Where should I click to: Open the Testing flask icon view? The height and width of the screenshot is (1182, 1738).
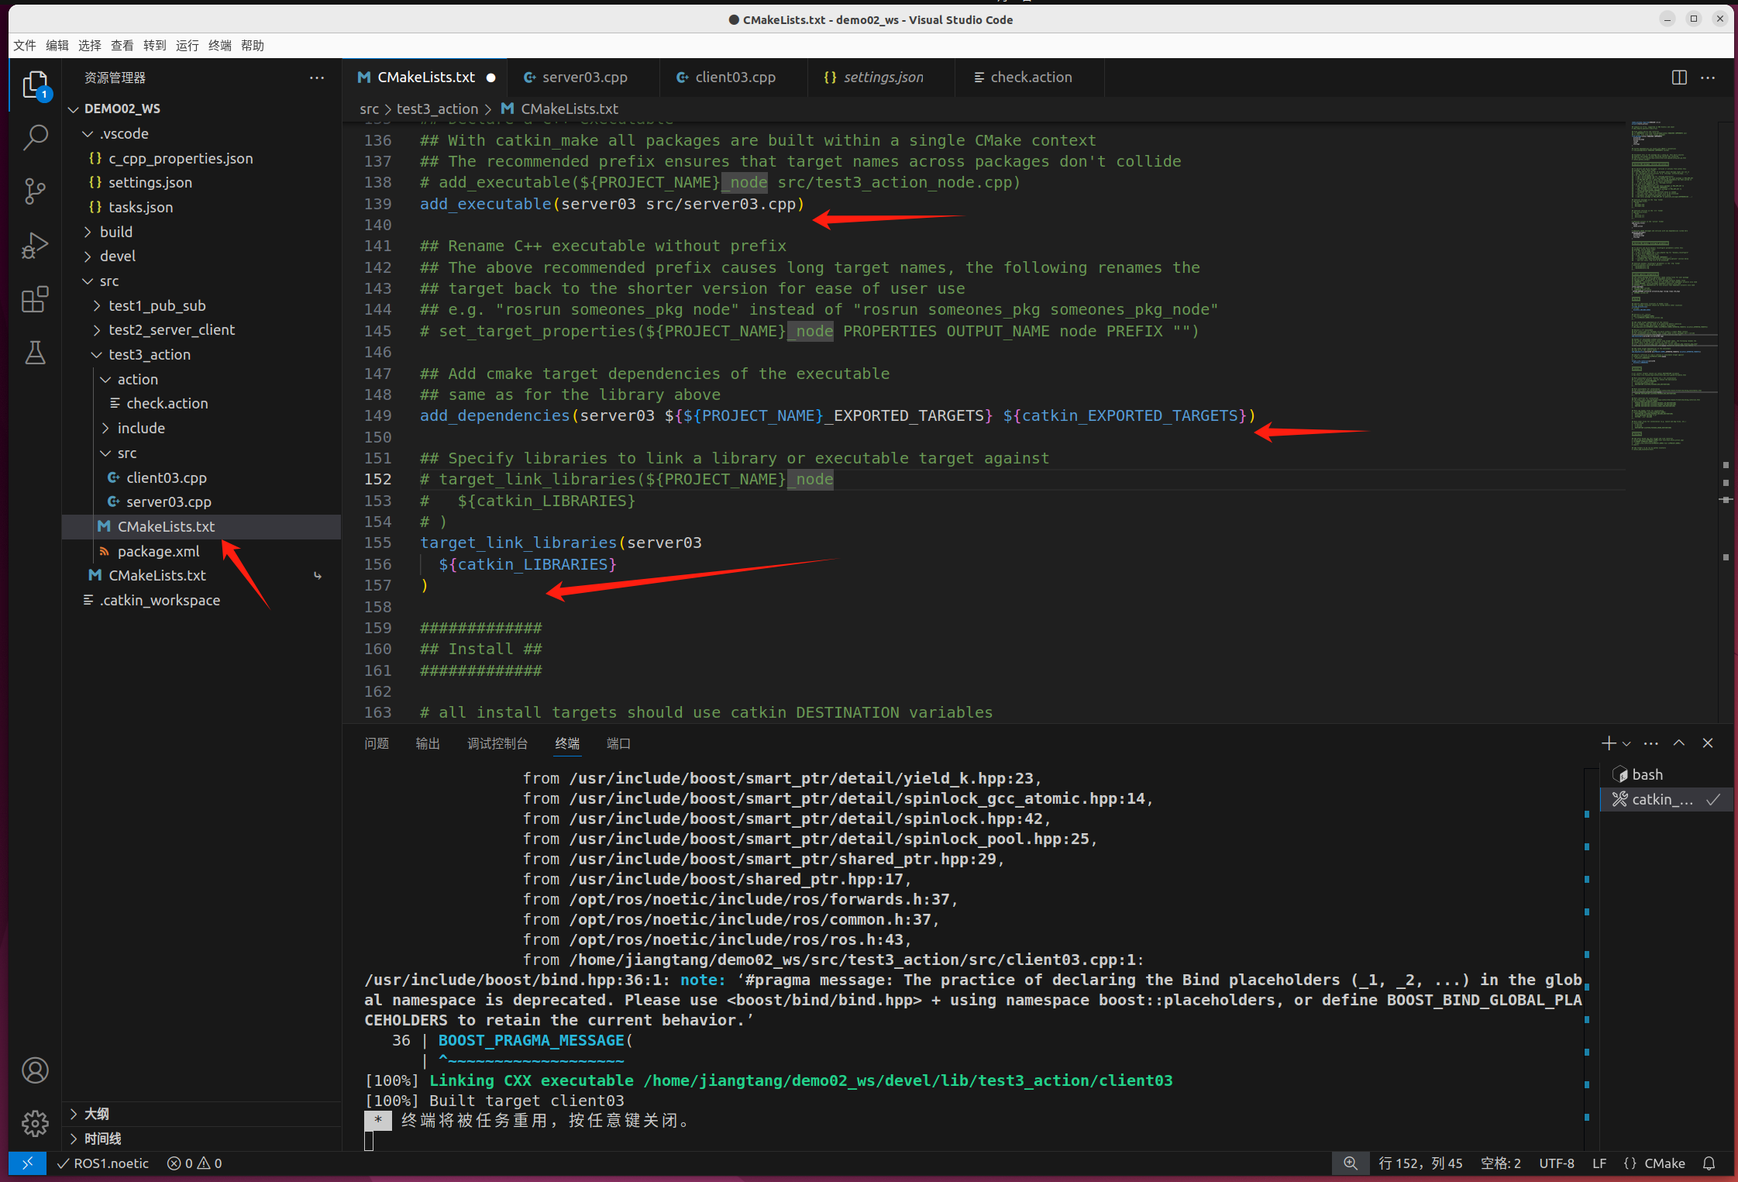[35, 353]
